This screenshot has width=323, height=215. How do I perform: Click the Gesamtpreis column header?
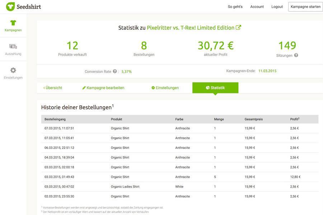click(254, 119)
